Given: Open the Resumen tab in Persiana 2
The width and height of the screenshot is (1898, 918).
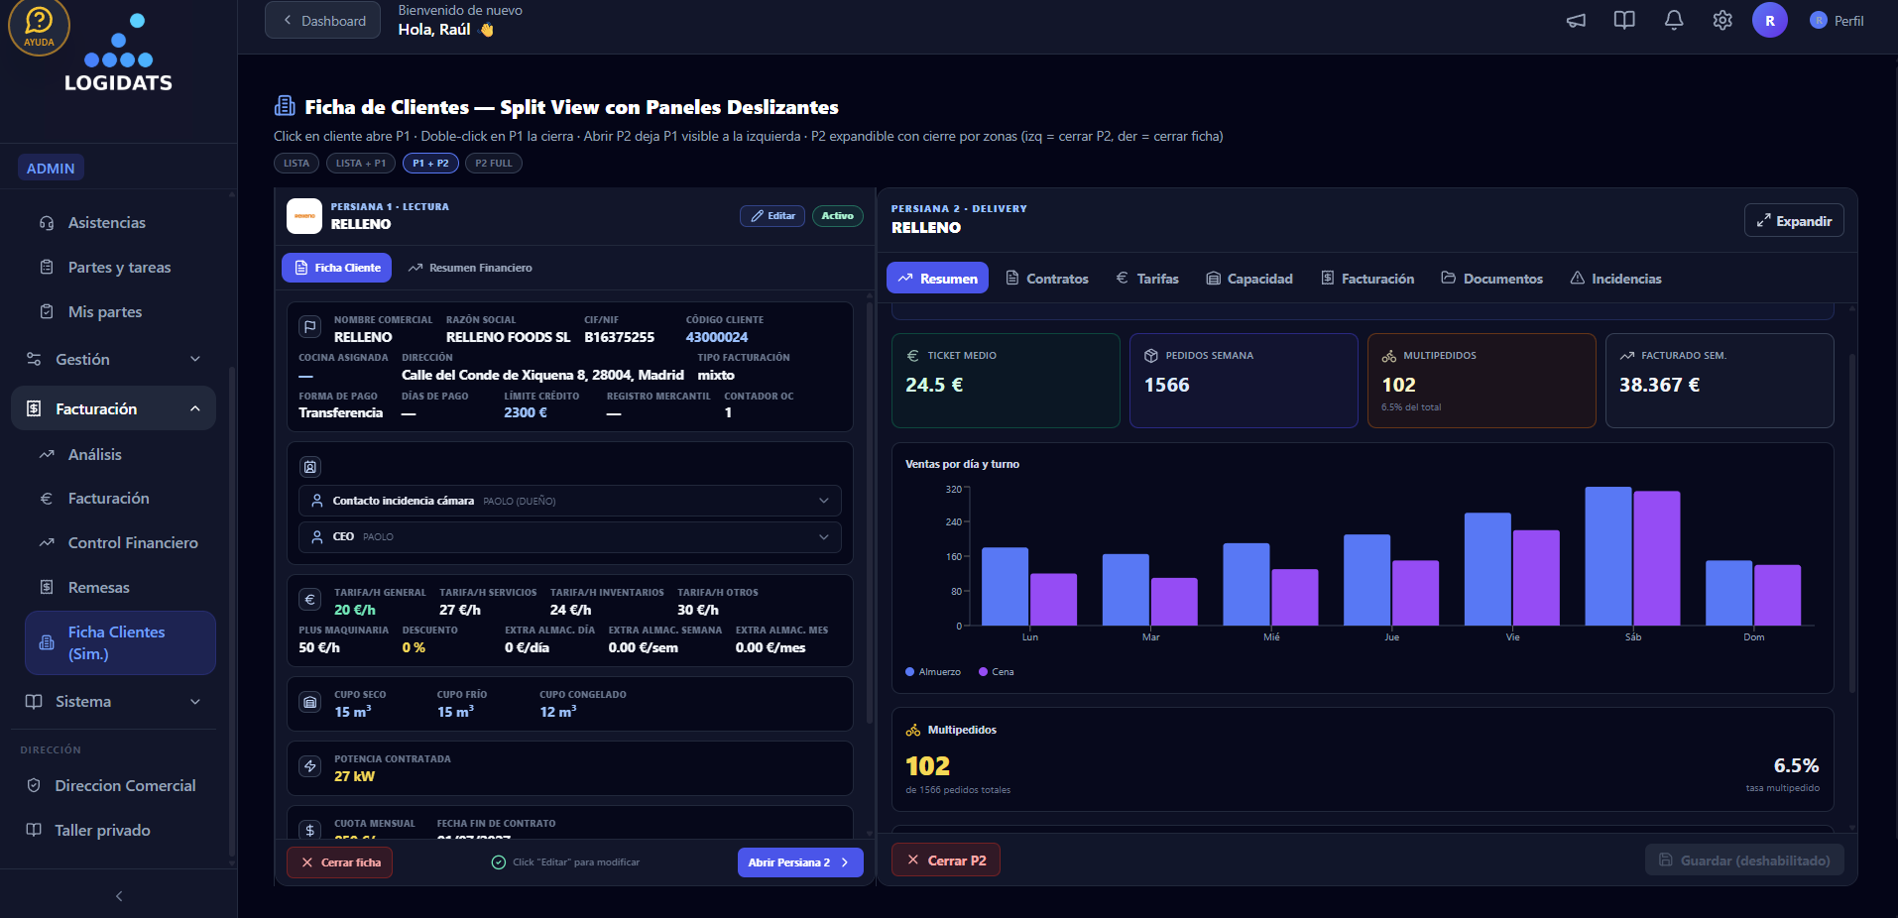Looking at the screenshot, I should coord(938,279).
